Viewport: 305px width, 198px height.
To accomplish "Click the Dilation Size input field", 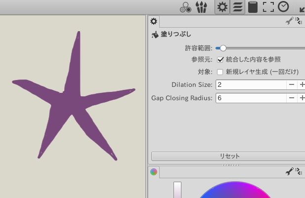I will pos(251,84).
